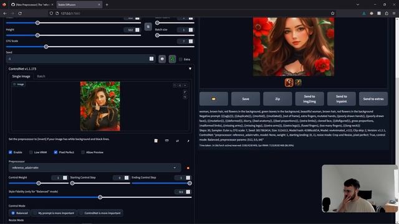Click the Zip button
Screen dimensions: 399x224
pos(277,99)
